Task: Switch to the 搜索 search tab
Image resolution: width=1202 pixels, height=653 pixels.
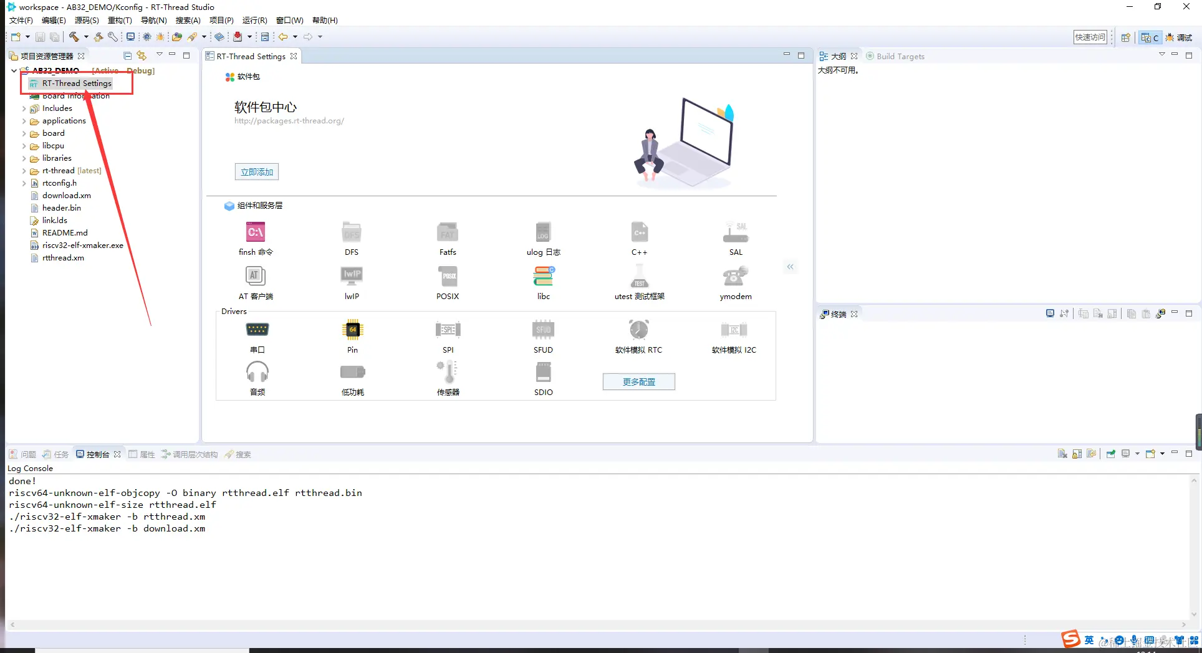Action: pyautogui.click(x=238, y=454)
